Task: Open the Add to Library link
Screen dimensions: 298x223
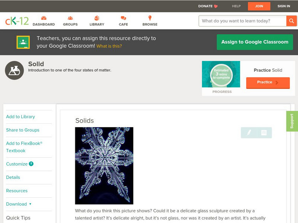Action: (x=20, y=117)
